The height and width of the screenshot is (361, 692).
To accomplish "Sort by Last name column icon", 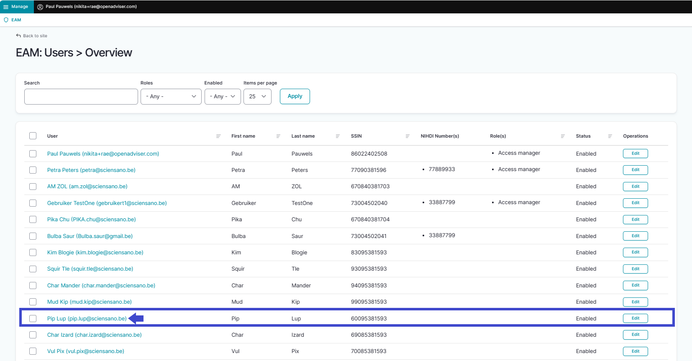I will [338, 136].
